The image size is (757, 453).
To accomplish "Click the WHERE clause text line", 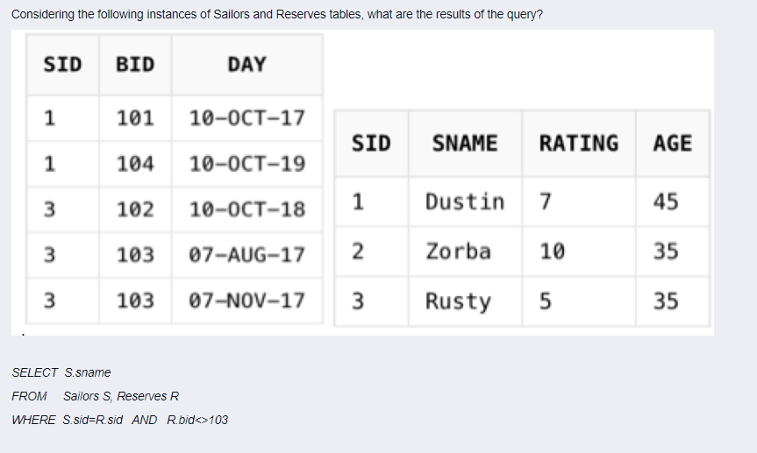I will [x=119, y=420].
